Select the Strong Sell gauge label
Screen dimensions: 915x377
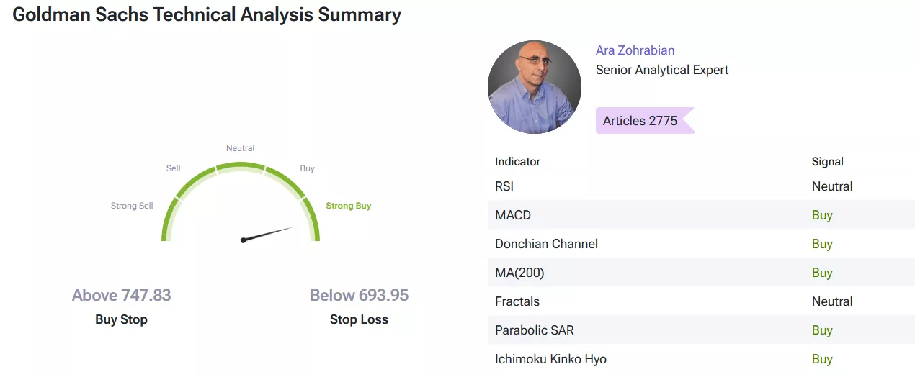point(132,206)
